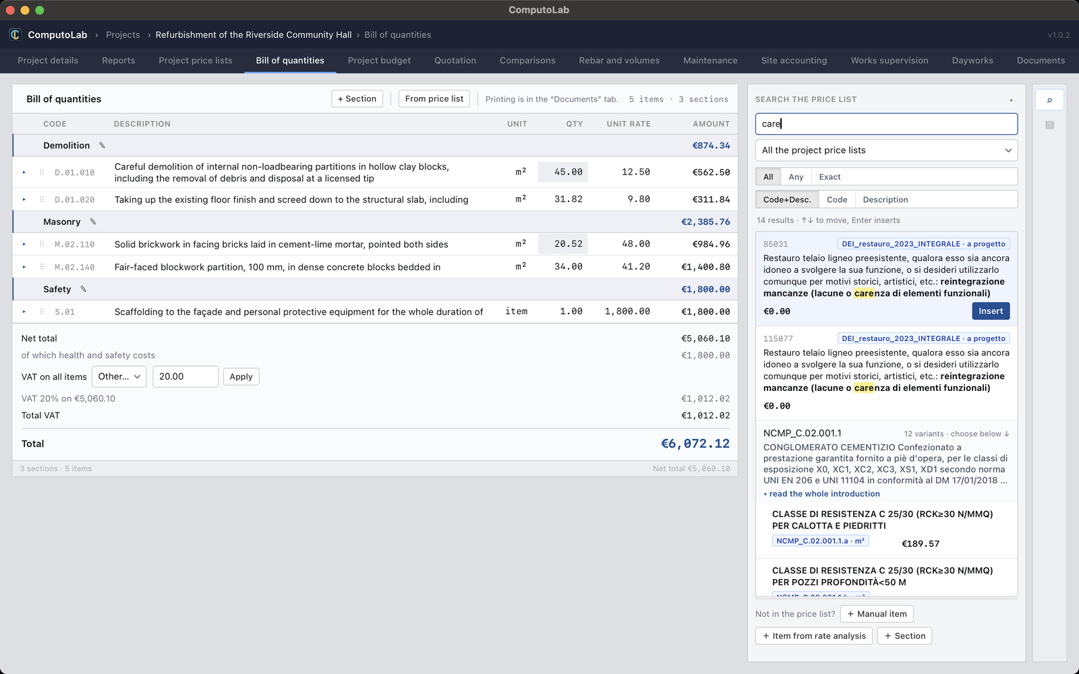Expand row D.01.020 details
The image size is (1079, 674).
(24, 200)
